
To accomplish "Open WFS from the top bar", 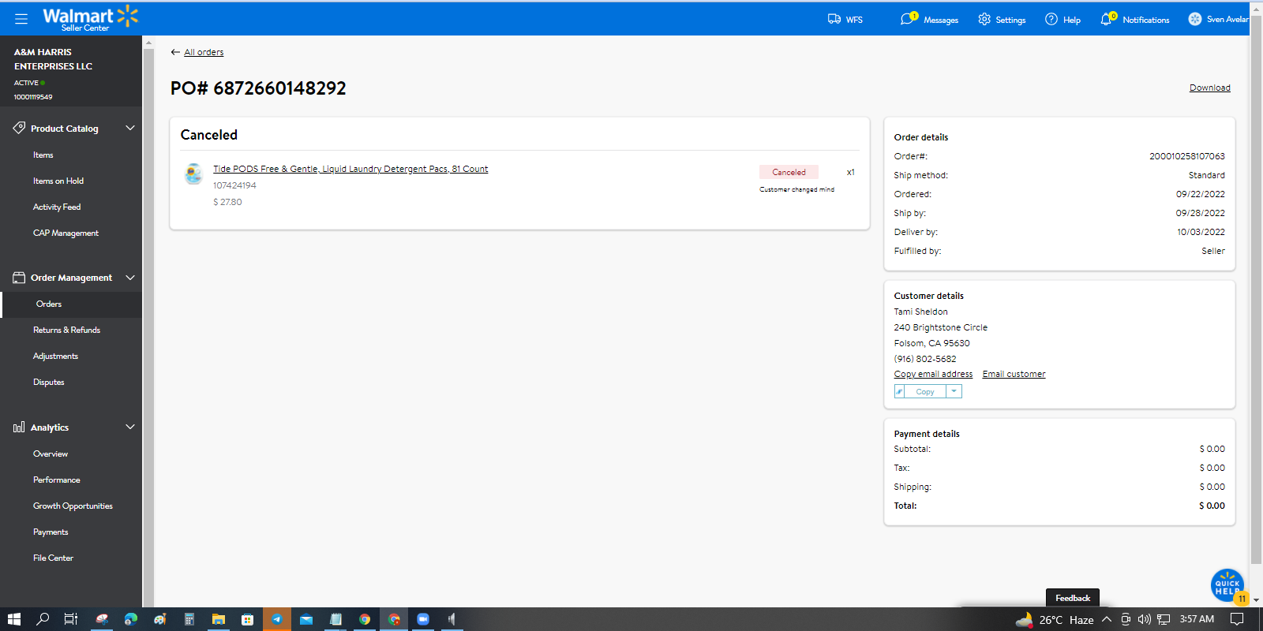I will tap(845, 19).
